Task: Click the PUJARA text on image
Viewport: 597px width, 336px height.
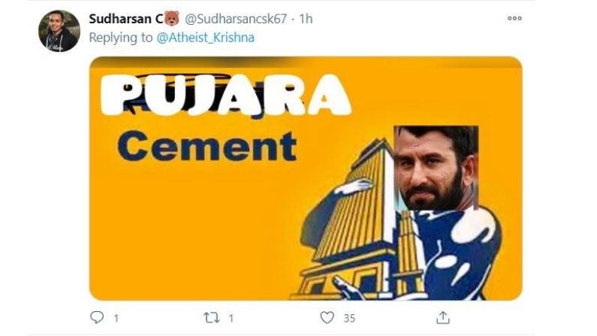Action: pyautogui.click(x=225, y=95)
